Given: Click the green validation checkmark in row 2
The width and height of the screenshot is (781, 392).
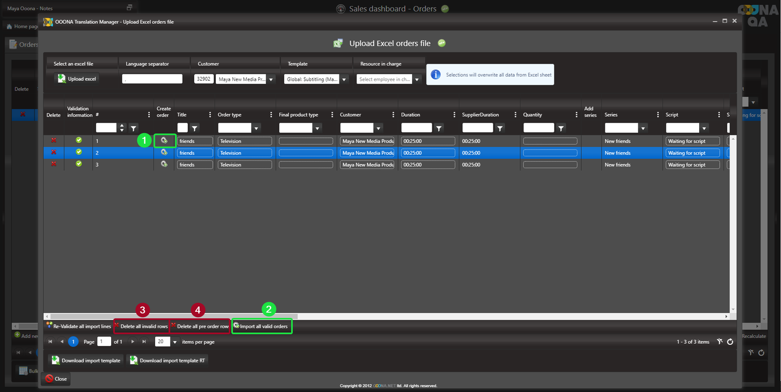Looking at the screenshot, I should tap(79, 152).
